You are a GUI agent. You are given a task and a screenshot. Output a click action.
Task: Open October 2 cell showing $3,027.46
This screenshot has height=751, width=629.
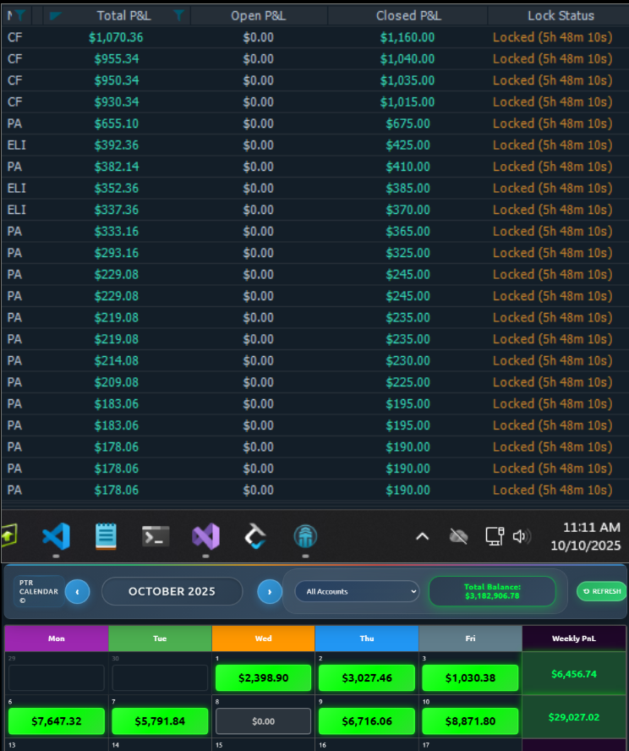coord(367,677)
